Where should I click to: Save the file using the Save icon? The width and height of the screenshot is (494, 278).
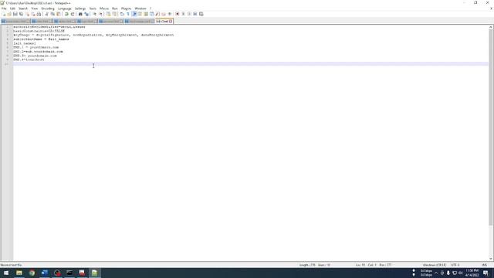click(x=15, y=14)
